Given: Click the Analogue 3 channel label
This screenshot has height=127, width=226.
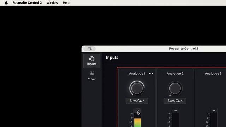Looking at the screenshot, I should (213, 74).
